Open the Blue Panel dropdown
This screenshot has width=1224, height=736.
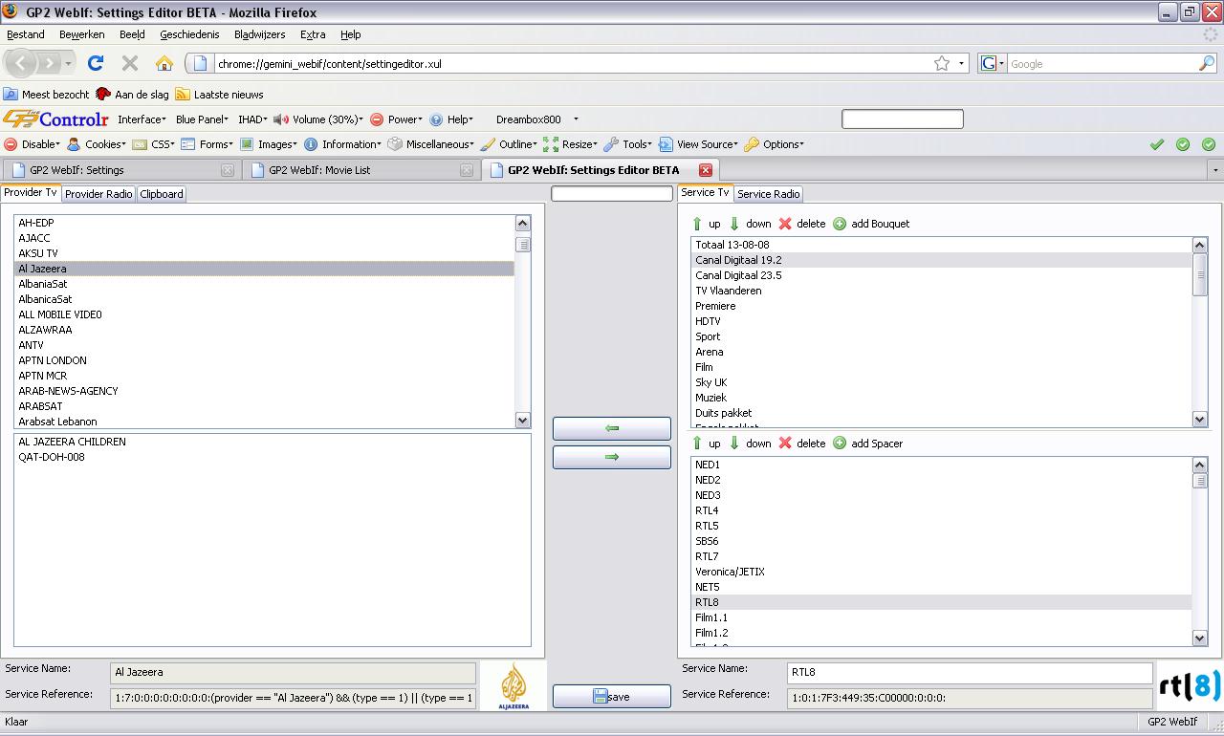pos(202,119)
